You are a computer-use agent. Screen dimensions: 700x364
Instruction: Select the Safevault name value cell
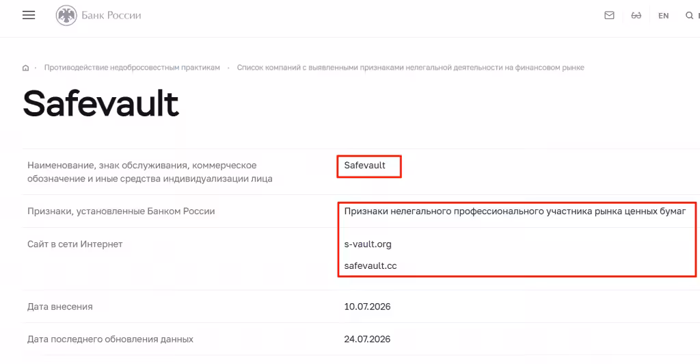(x=365, y=166)
